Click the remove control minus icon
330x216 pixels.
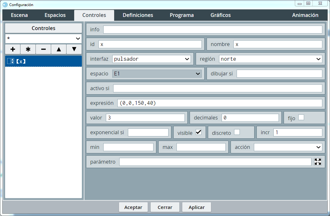pyautogui.click(x=43, y=49)
